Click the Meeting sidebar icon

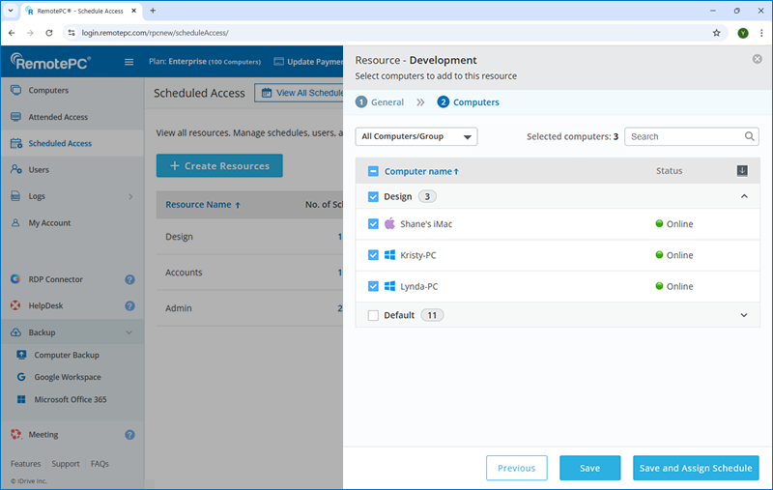point(16,435)
